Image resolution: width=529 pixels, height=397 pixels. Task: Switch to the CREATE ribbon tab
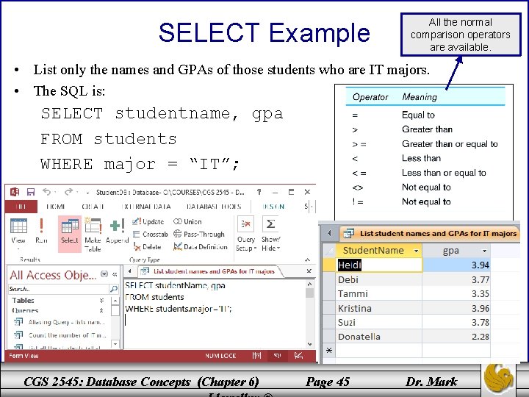pos(93,207)
